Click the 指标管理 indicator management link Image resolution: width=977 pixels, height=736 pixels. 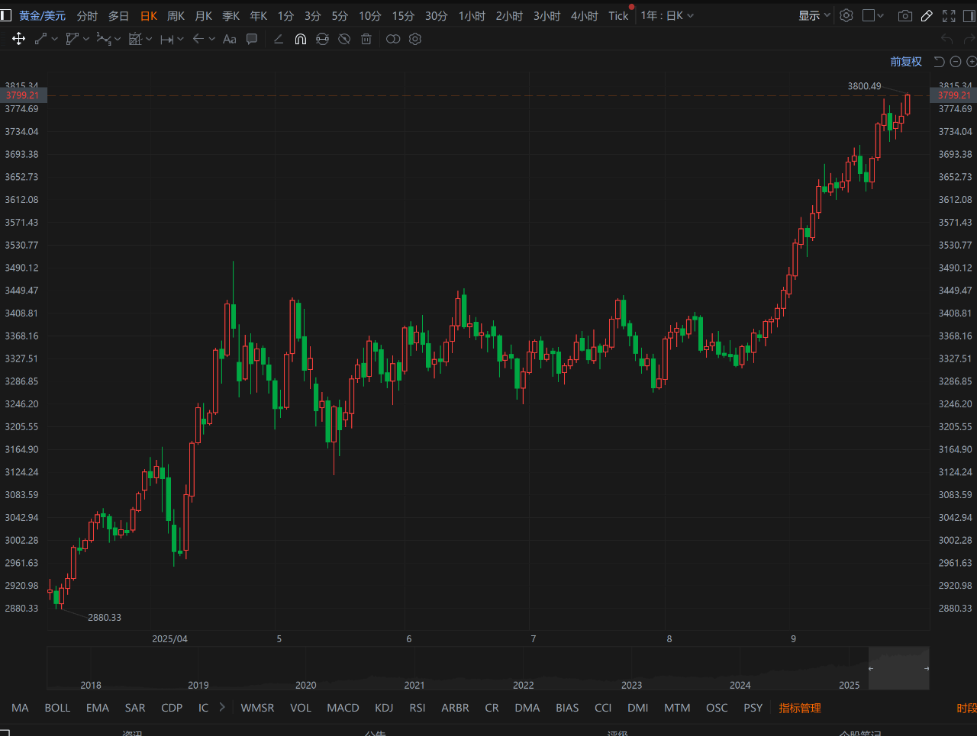click(x=799, y=708)
